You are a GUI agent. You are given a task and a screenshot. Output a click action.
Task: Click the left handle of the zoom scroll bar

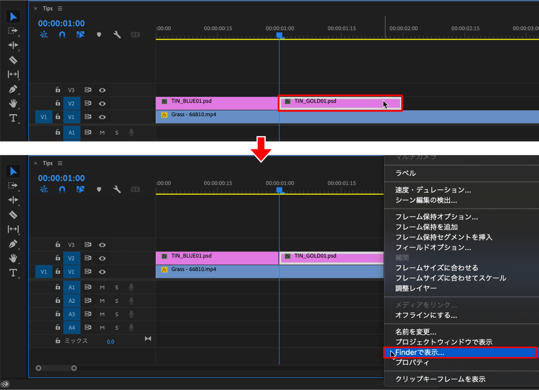(38, 368)
